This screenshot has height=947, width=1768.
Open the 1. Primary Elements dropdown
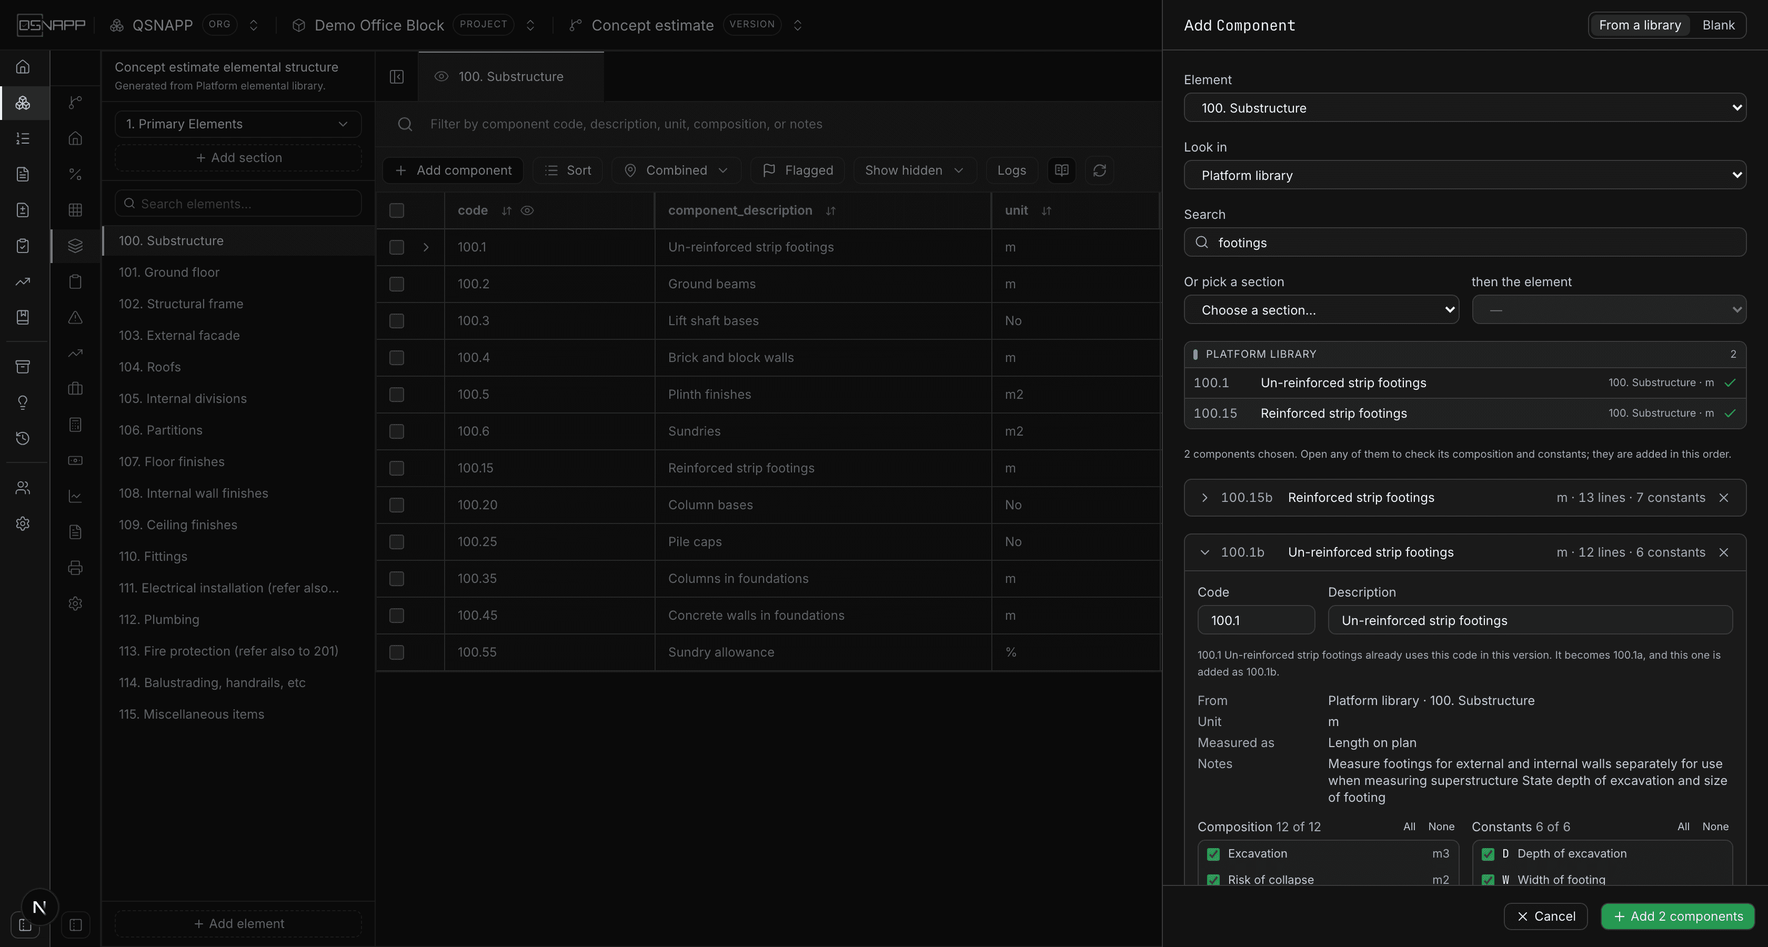237,124
